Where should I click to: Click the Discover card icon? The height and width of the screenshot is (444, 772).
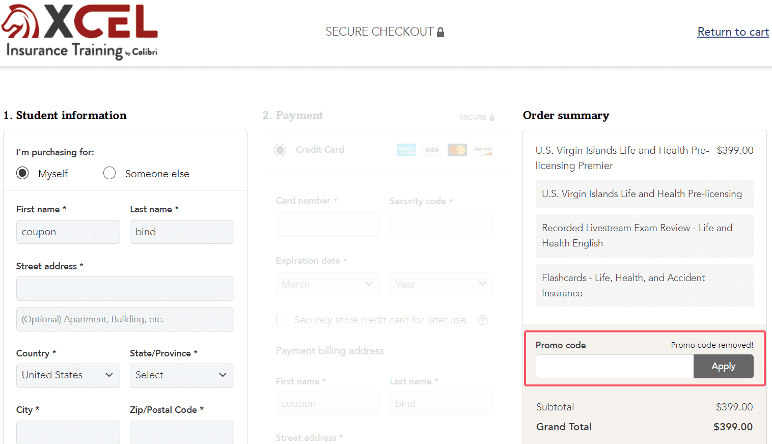(x=483, y=150)
